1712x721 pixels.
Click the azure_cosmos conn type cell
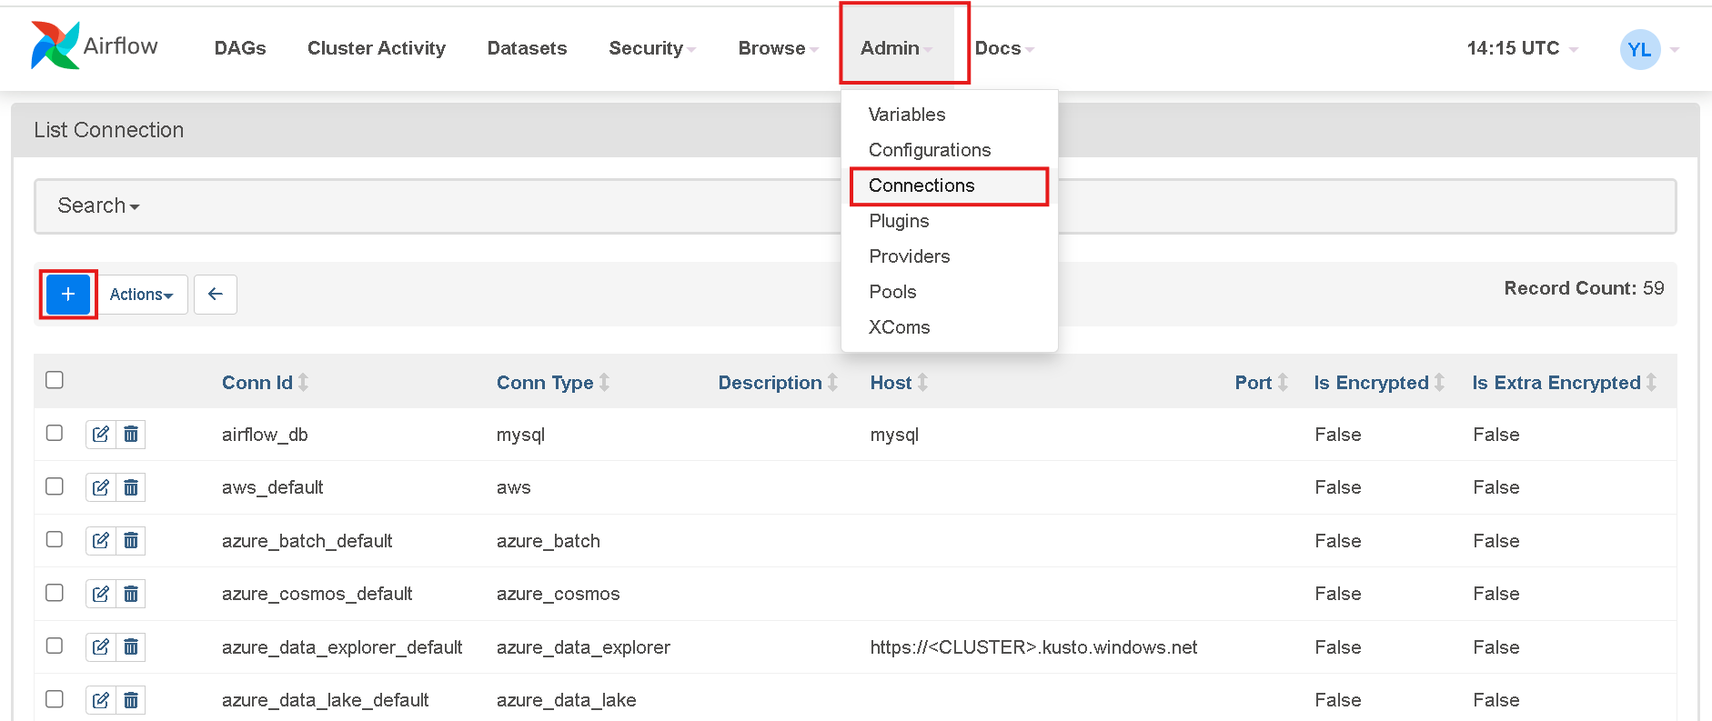tap(558, 594)
